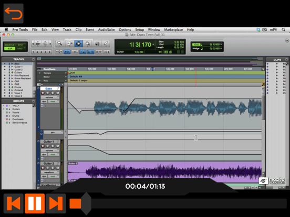290x217 pixels.
Task: Open Bass automation mode 'read' selector
Action: pyautogui.click(x=54, y=102)
